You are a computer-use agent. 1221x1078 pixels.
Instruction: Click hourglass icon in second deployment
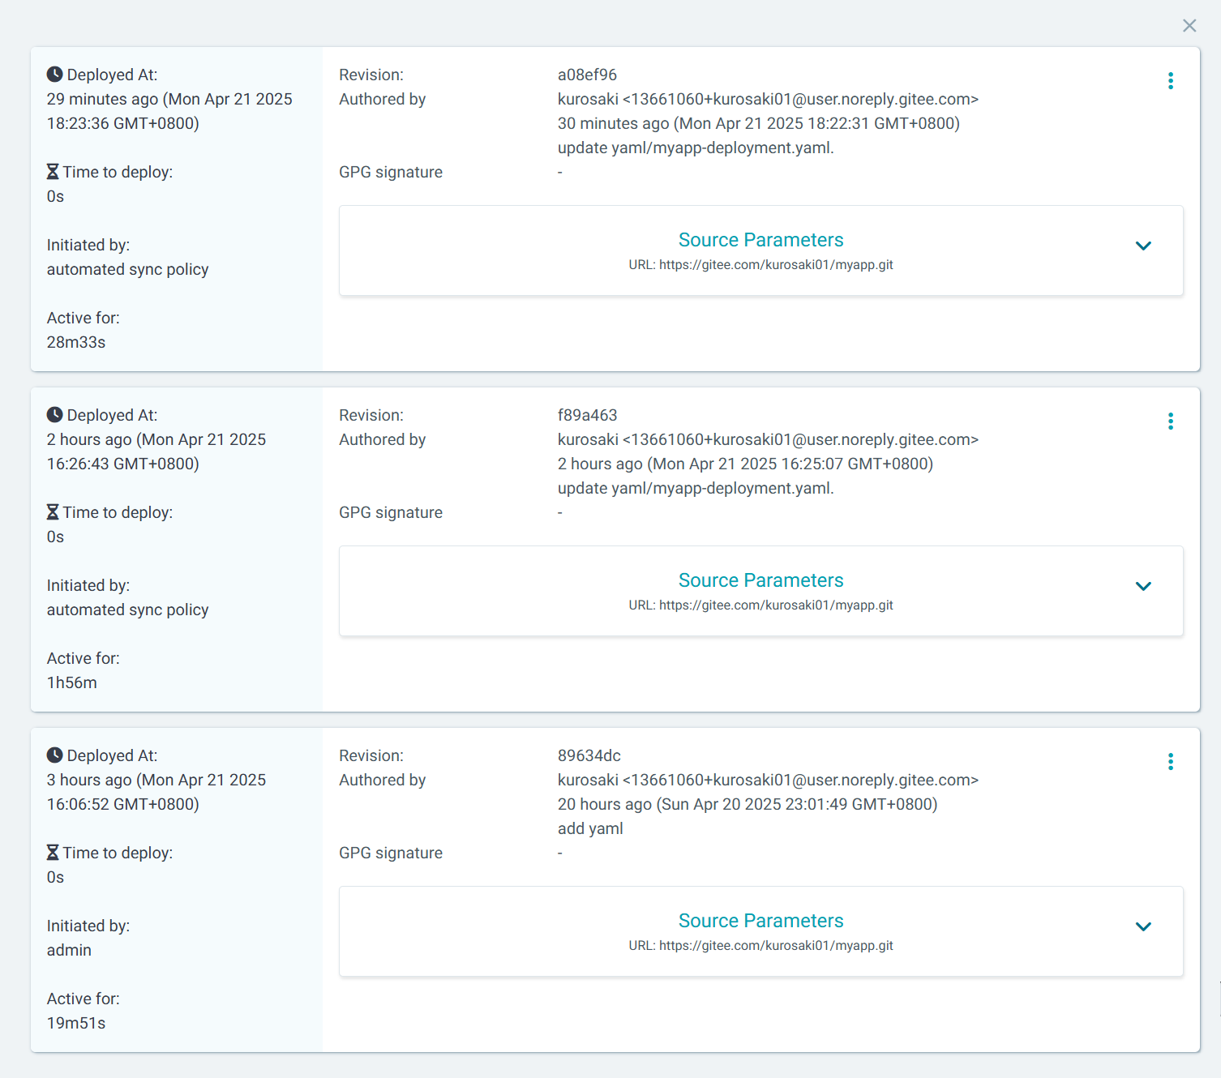(53, 512)
